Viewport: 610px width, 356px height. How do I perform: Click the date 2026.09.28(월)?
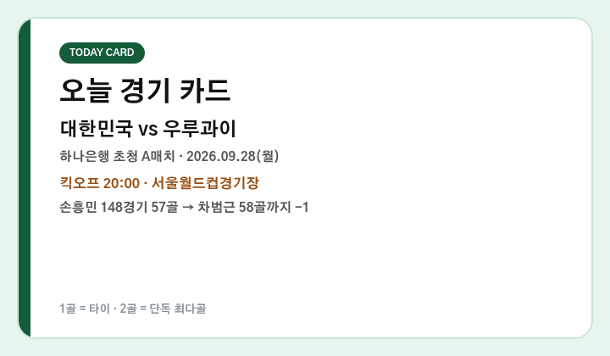point(233,156)
